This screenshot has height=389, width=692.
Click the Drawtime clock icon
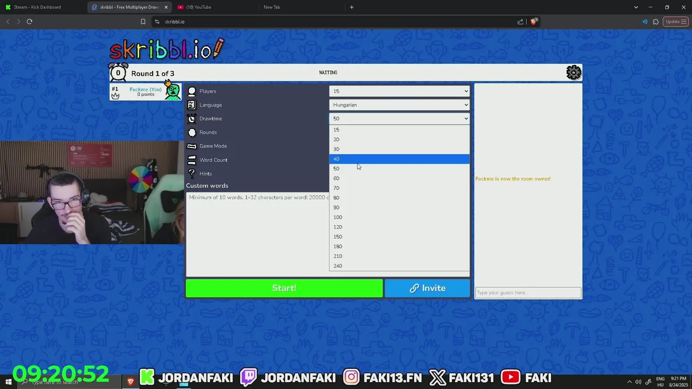tap(191, 118)
